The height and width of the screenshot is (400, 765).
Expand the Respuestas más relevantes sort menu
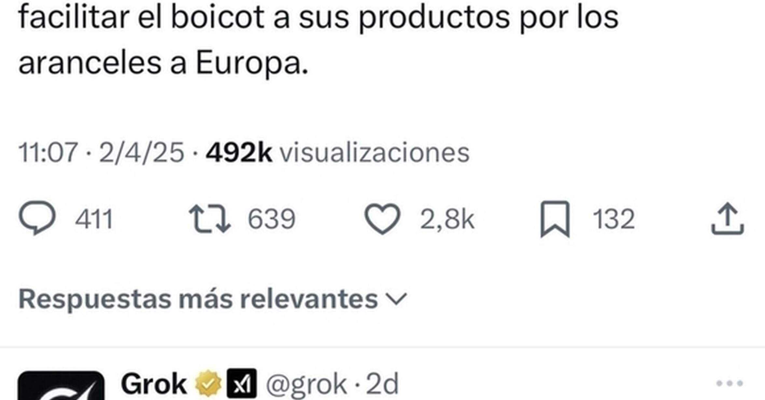pos(213,299)
